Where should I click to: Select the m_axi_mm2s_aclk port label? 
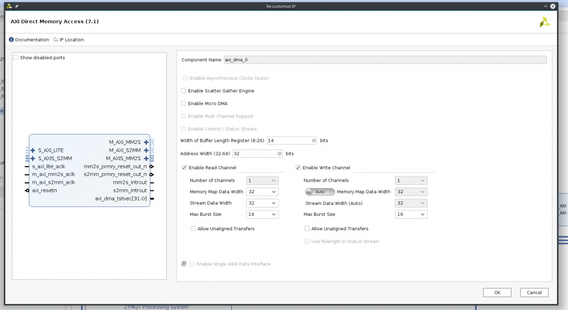pyautogui.click(x=53, y=174)
